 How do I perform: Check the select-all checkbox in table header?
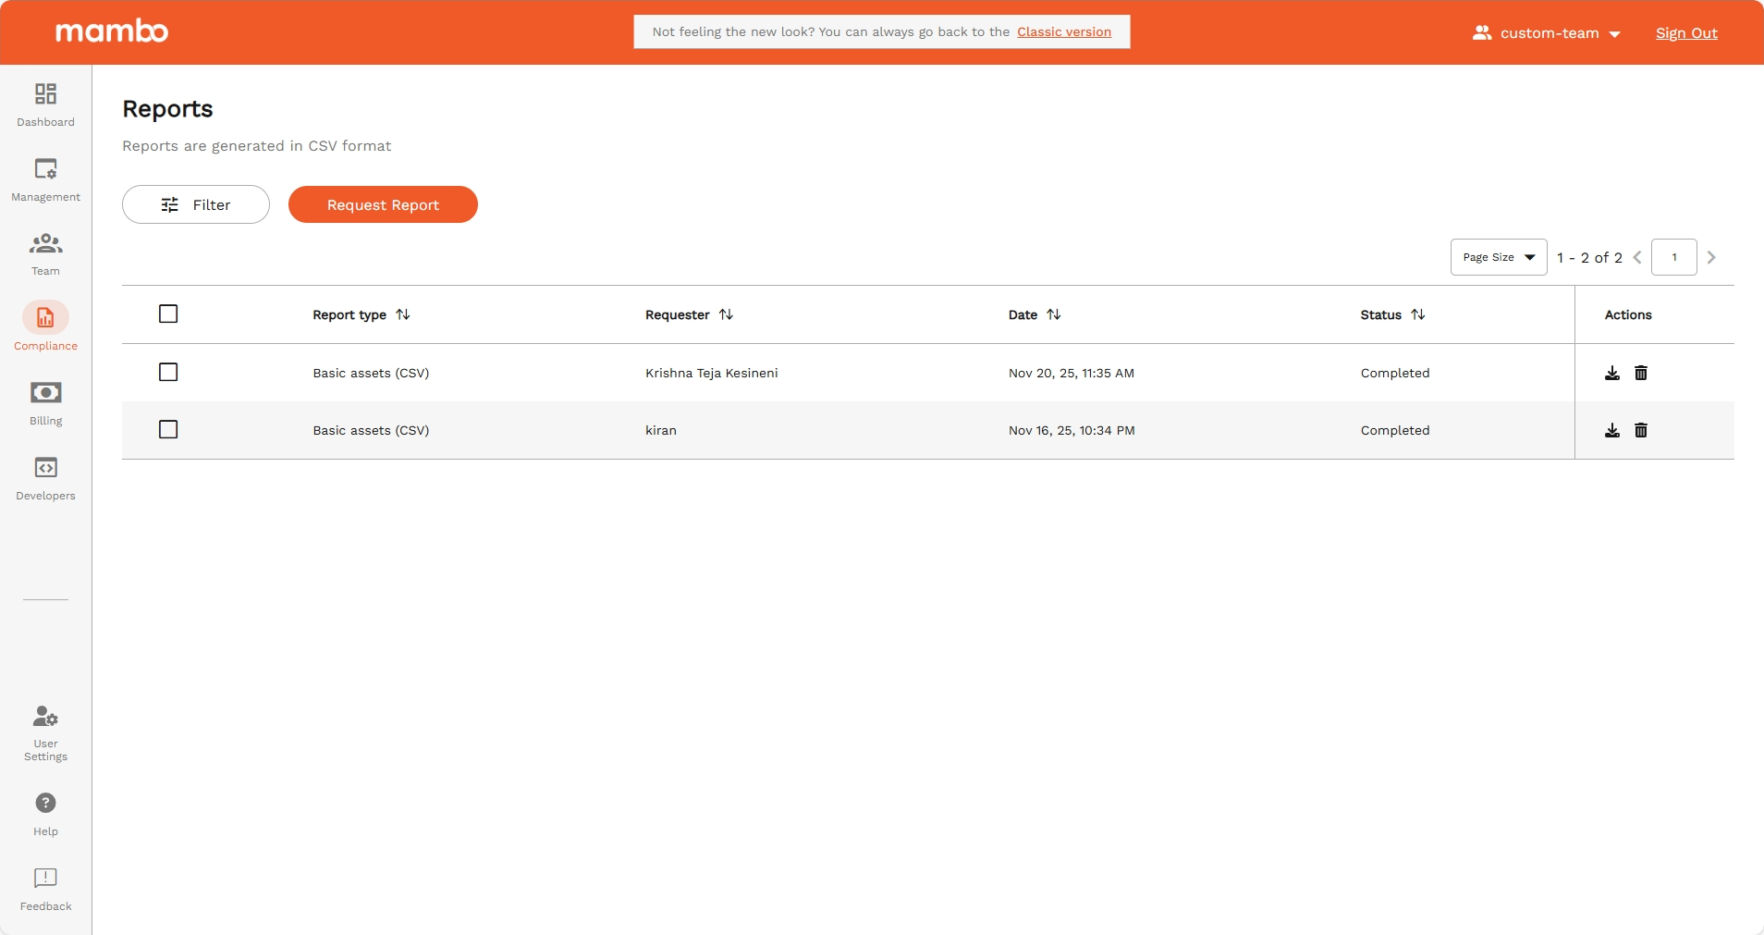coord(167,314)
